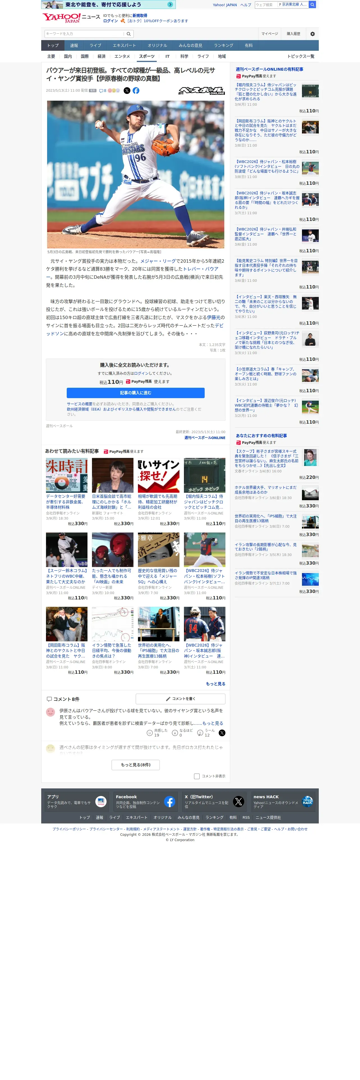Open トピックス一覧 link
360x1080 pixels.
[301, 56]
